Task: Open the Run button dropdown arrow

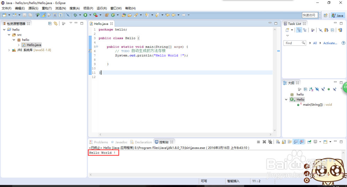Action: point(90,15)
